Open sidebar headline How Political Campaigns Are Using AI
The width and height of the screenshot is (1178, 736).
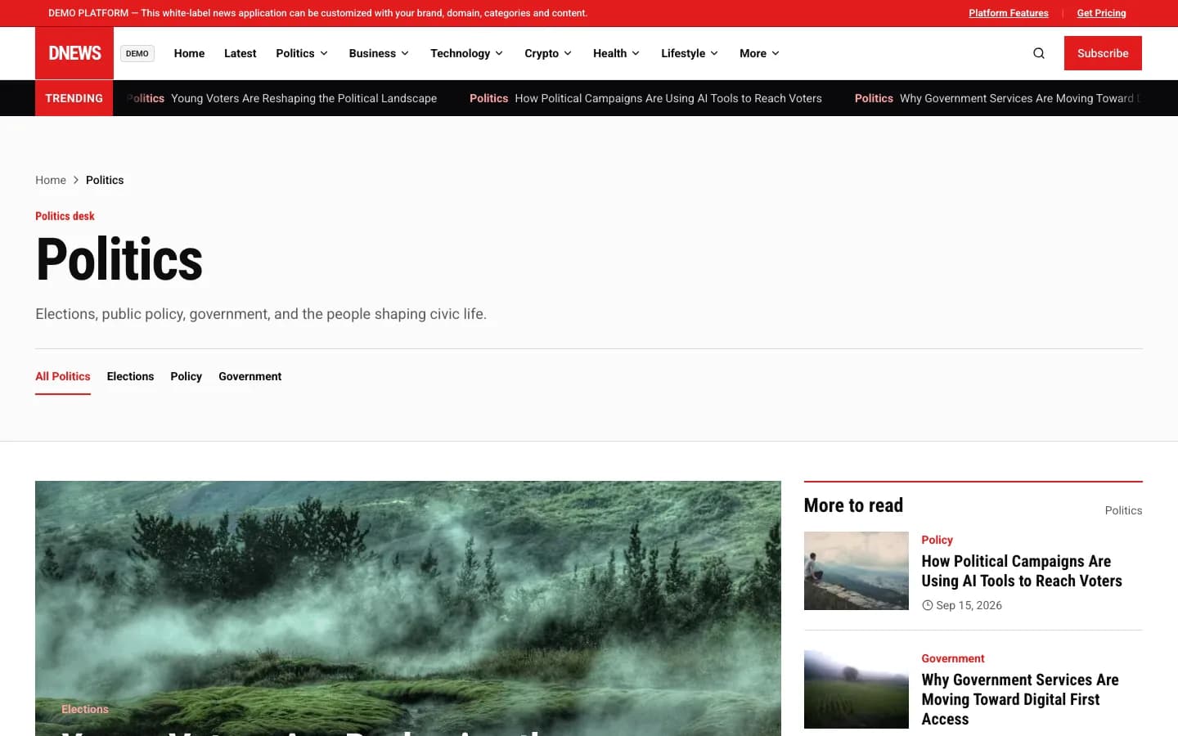(1022, 571)
